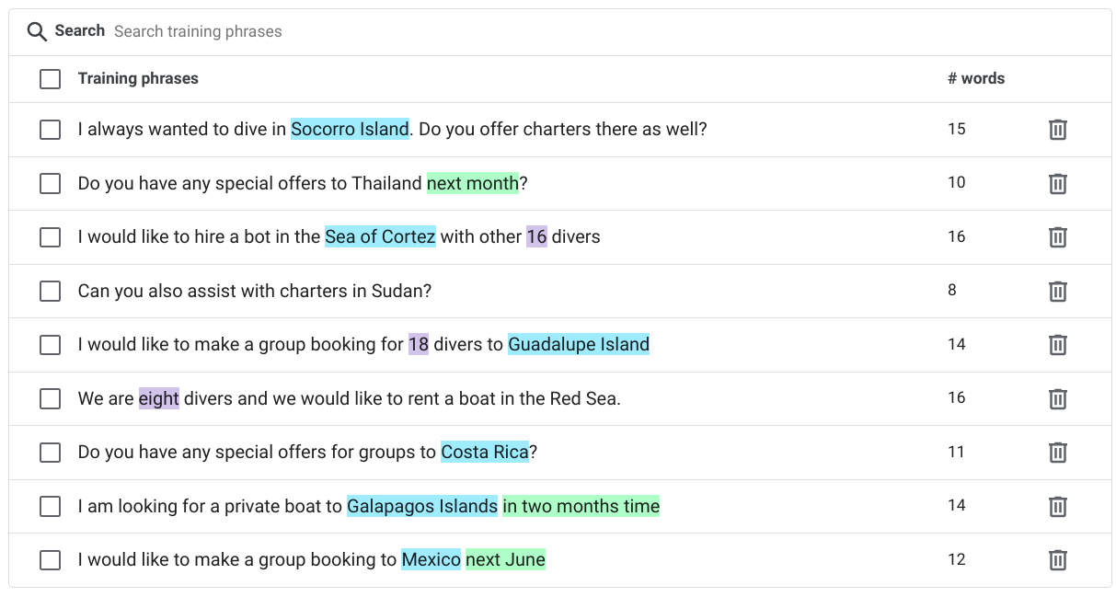The height and width of the screenshot is (597, 1116).
Task: Click the 'next month' date annotation
Action: pos(472,183)
